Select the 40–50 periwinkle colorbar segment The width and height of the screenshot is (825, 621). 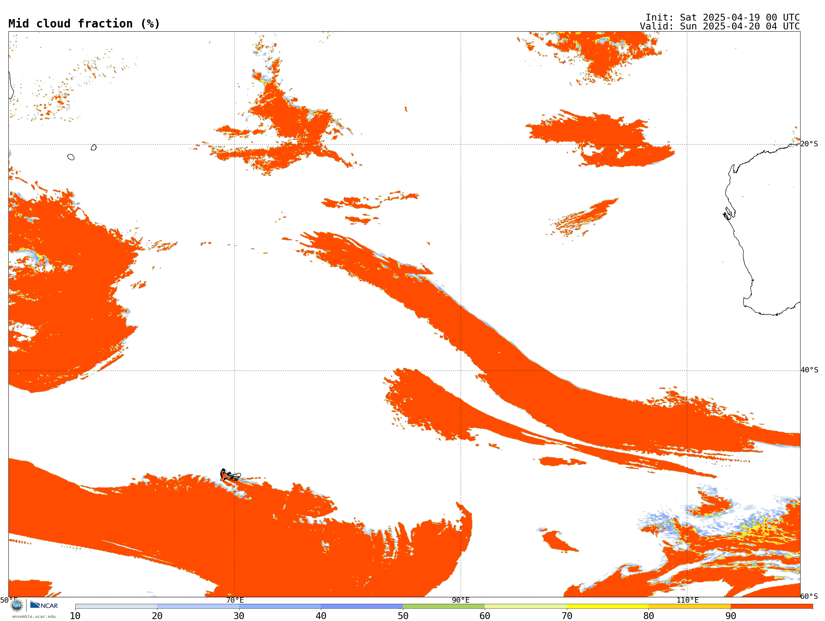[362, 606]
